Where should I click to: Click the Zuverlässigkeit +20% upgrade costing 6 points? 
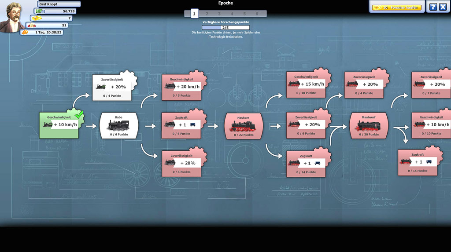click(x=306, y=125)
